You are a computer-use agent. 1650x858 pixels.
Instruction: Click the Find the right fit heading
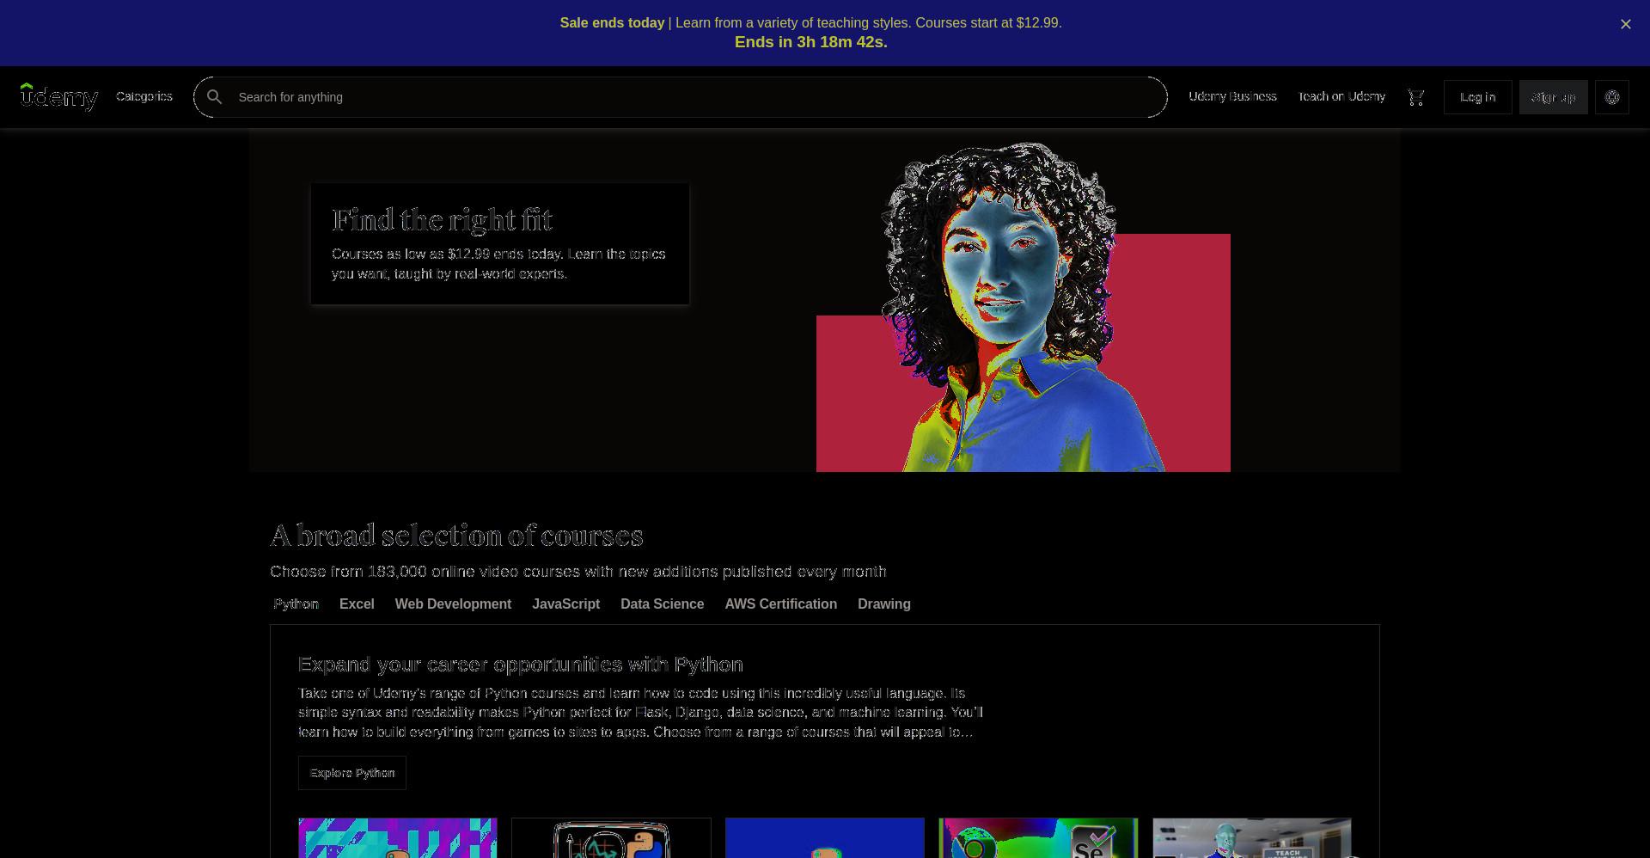[442, 220]
